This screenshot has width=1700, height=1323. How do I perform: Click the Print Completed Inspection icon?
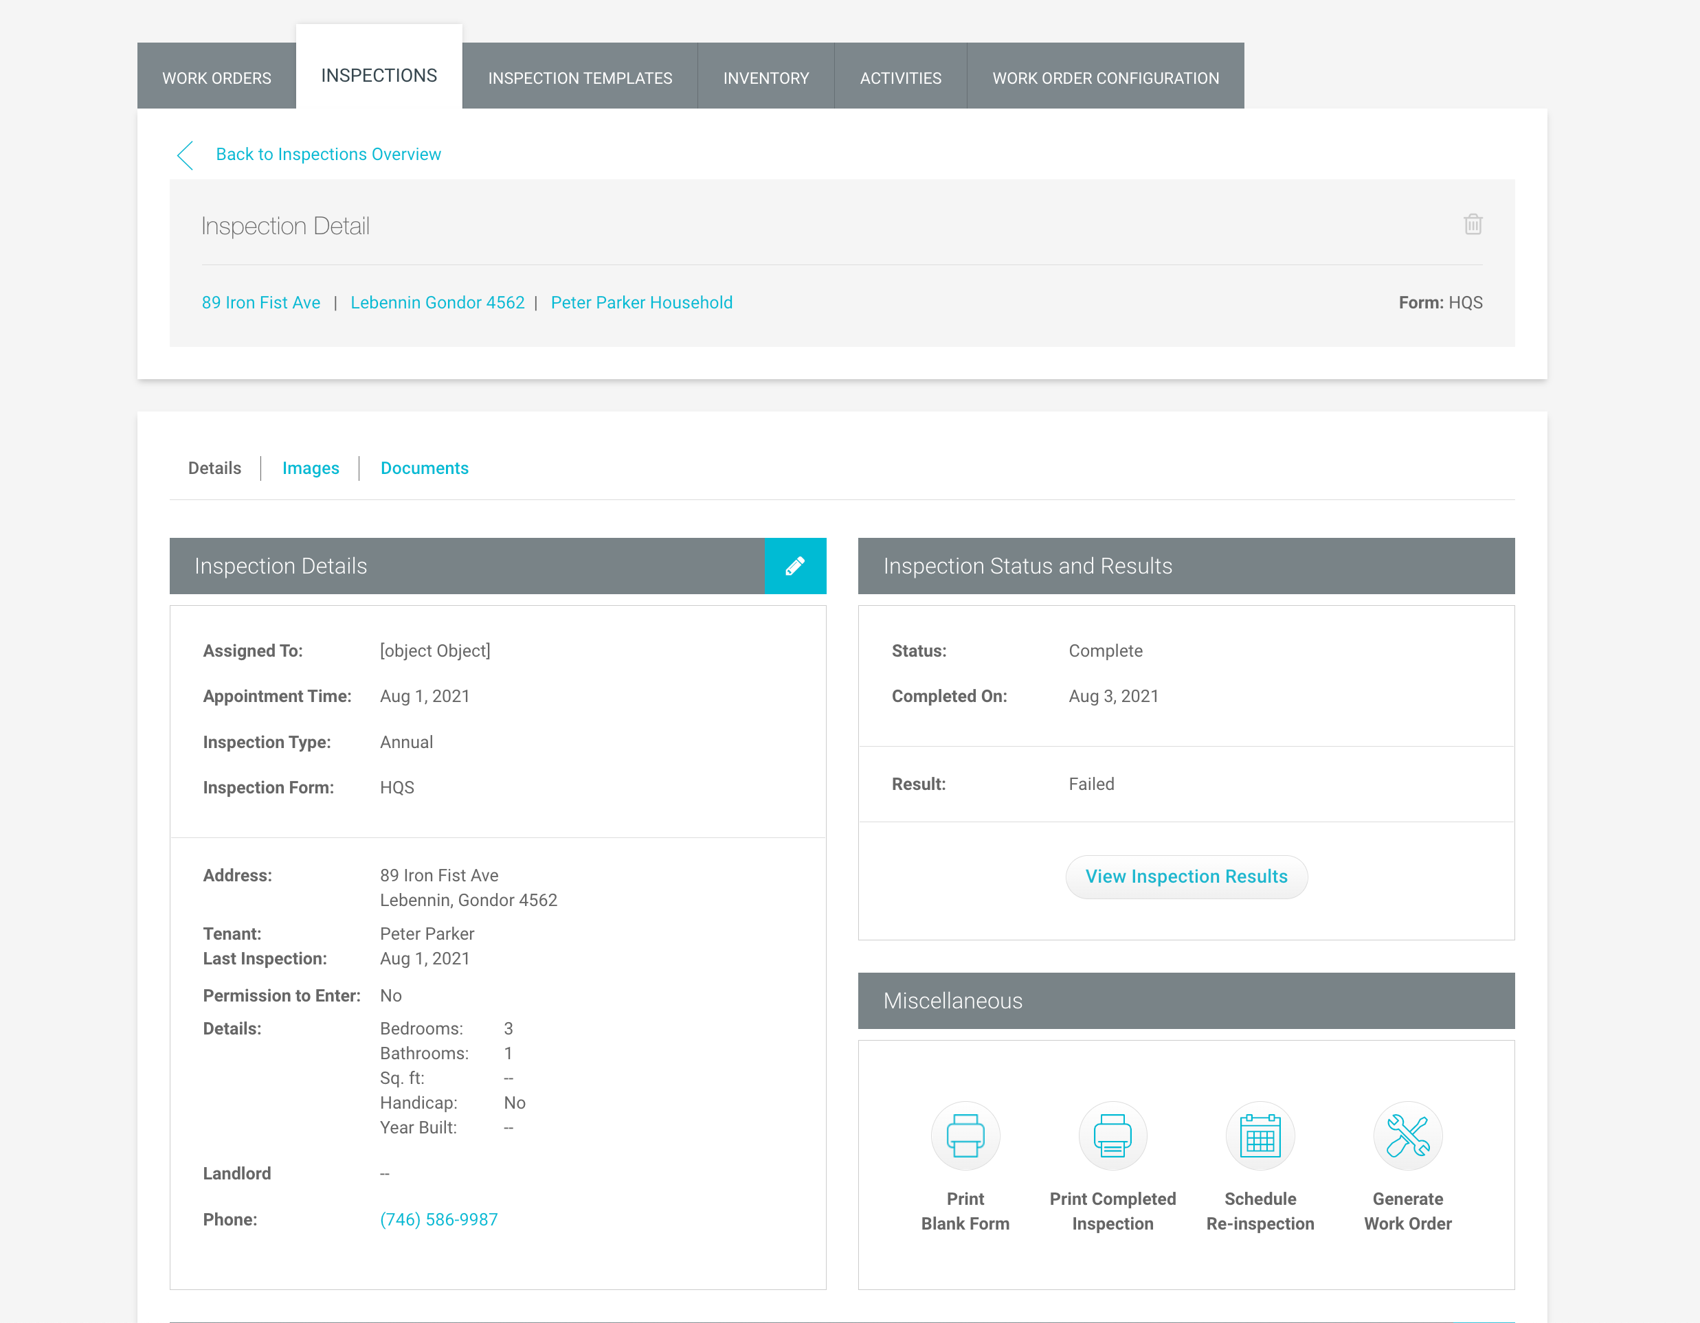point(1112,1135)
